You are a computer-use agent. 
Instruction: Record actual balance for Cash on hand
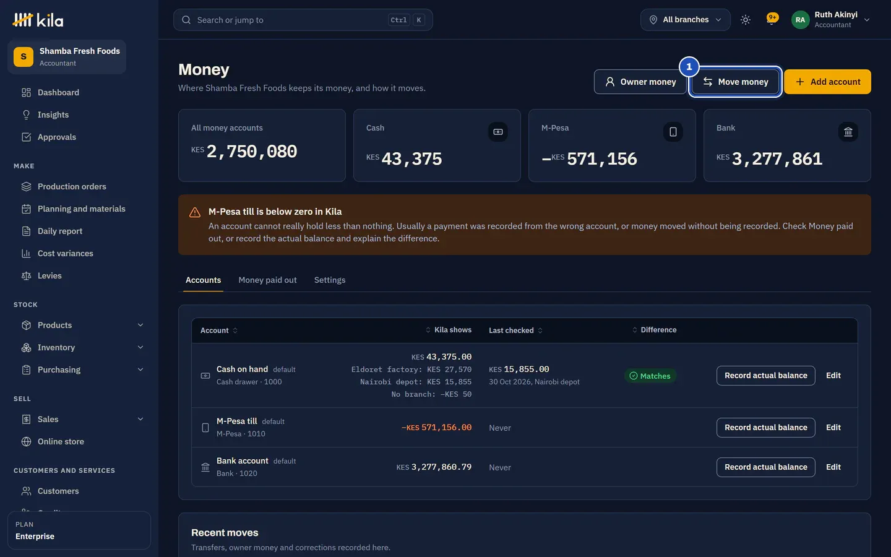[x=765, y=376]
